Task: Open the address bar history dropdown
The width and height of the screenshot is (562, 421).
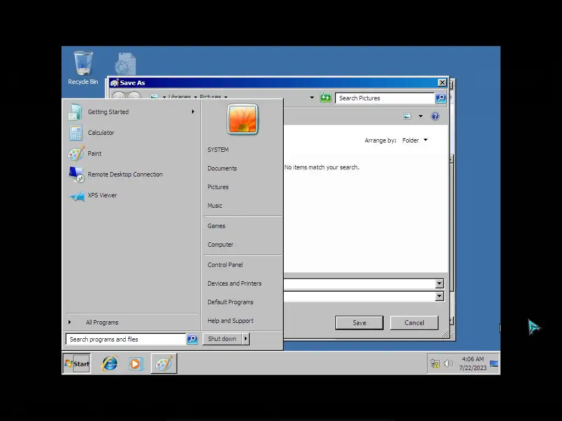Action: pos(312,98)
